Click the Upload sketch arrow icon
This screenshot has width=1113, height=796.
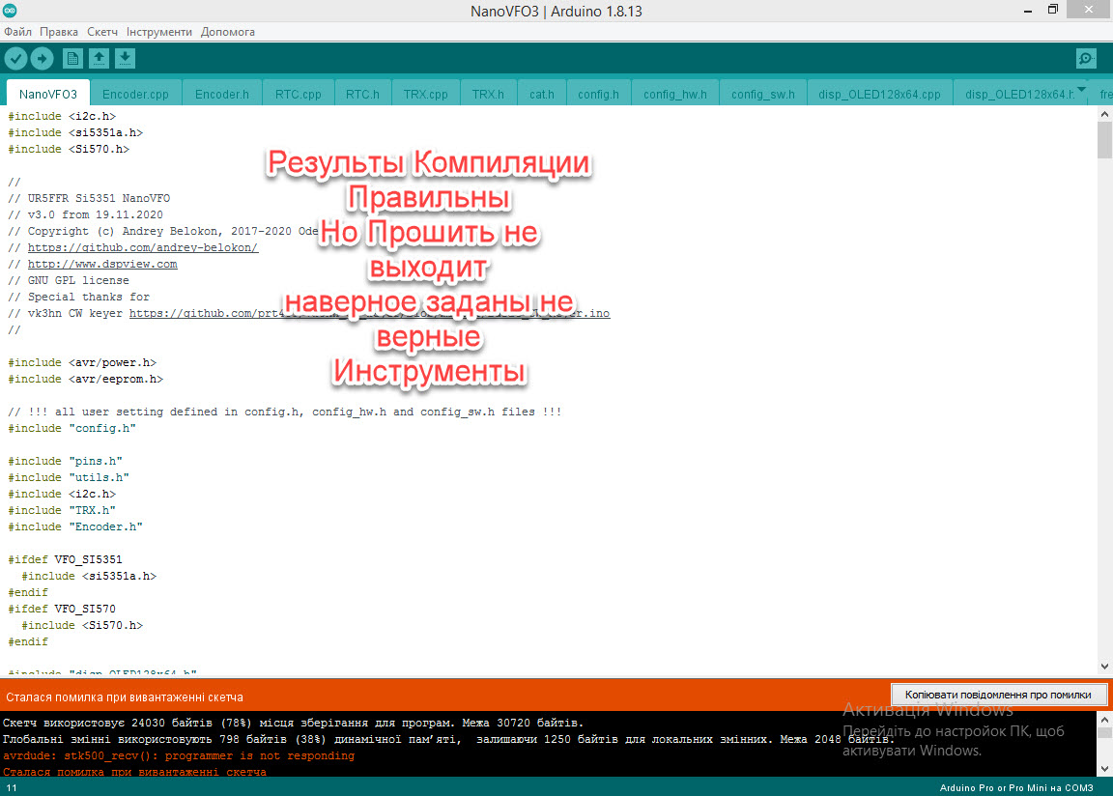pos(42,59)
